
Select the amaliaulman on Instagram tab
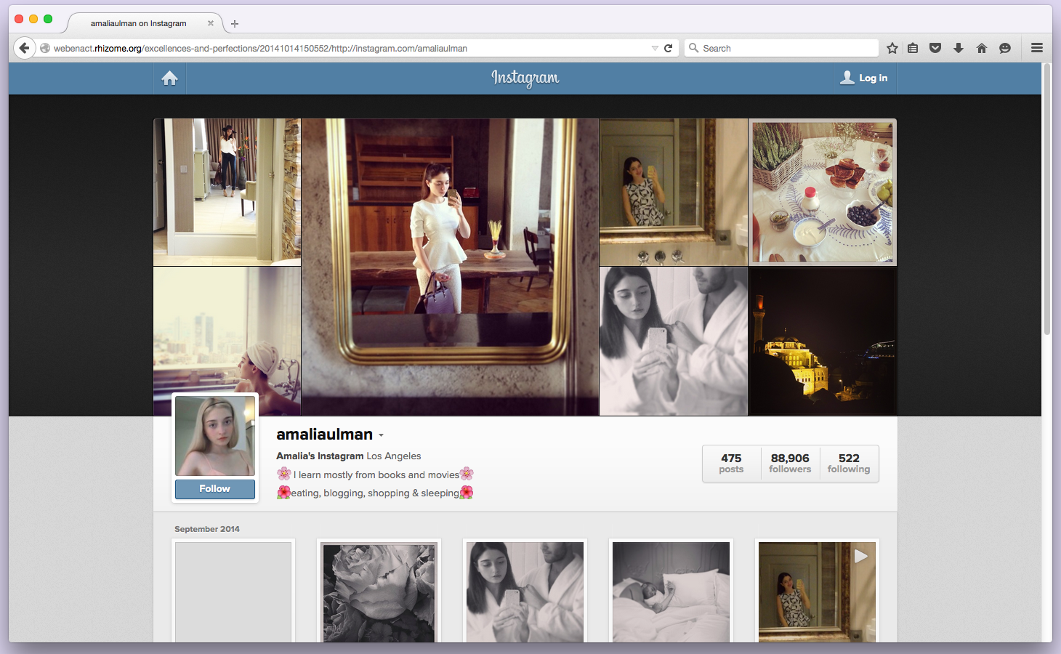tap(139, 23)
